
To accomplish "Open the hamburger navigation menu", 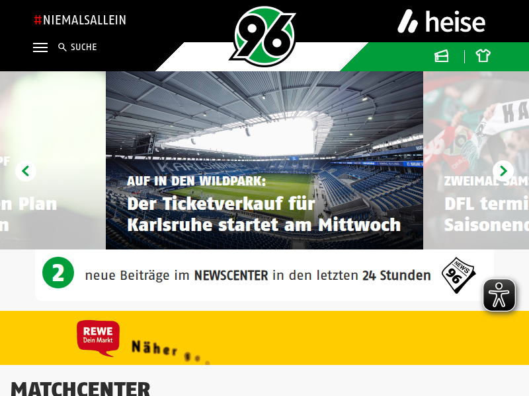I will [x=40, y=48].
